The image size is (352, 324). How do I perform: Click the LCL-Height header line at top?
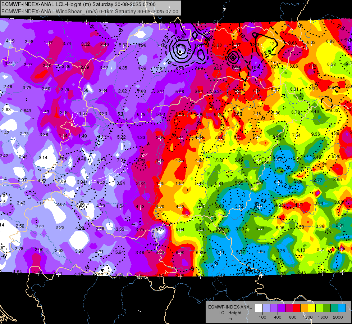(78, 4)
